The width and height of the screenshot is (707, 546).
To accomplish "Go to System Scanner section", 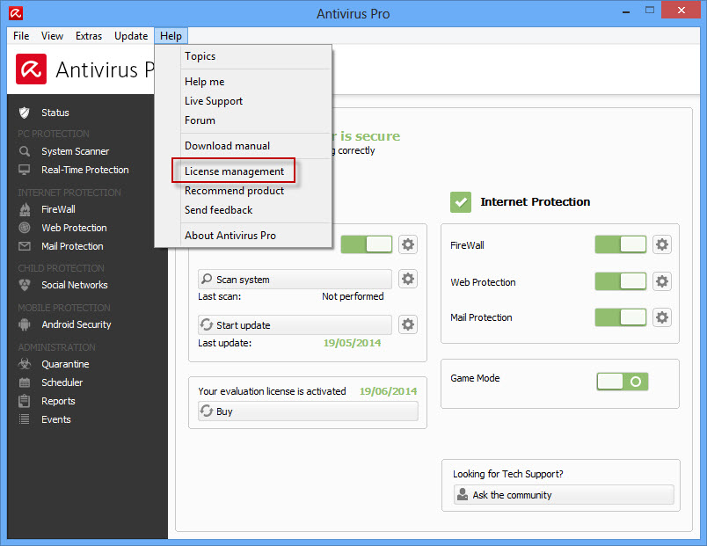I will click(x=76, y=151).
